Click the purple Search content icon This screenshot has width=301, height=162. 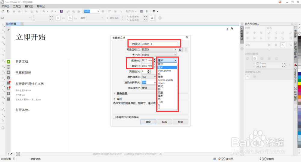tap(61, 11)
